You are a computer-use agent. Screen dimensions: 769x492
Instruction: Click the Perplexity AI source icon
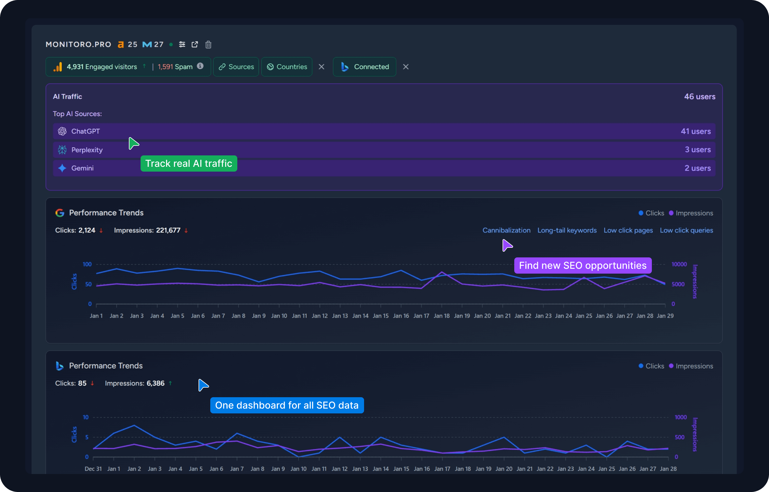click(62, 149)
